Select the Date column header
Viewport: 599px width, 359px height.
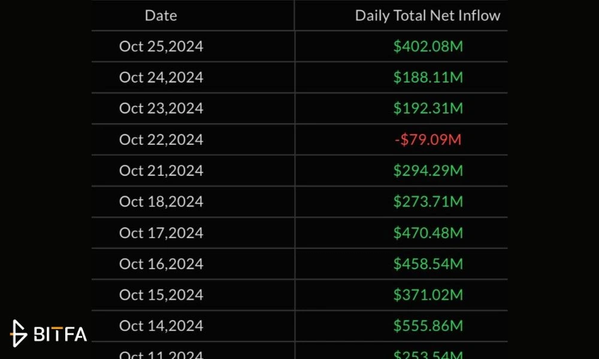point(161,16)
